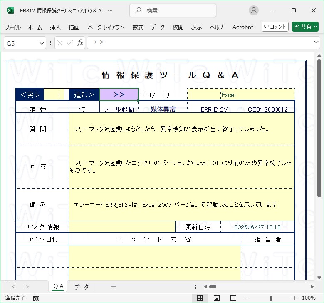
Task: Click the search magnifier icon
Action: 138,10
